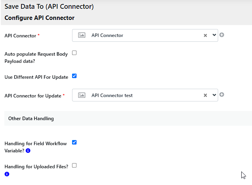Enable Handling for Uploaded Files checkbox
This screenshot has width=252, height=185.
[74, 165]
